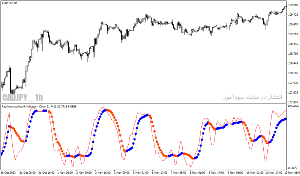
Task: Click the 101.2826 indicator scale label
Action: tap(294, 106)
